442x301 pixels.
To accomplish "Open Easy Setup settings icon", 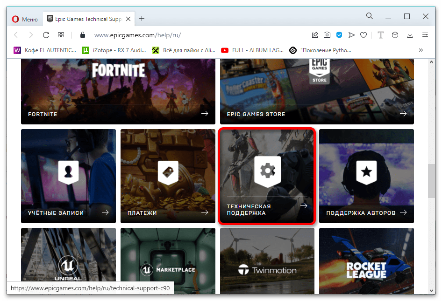I will 425,35.
